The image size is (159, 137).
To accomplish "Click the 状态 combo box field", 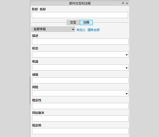I will pyautogui.click(x=80, y=54).
